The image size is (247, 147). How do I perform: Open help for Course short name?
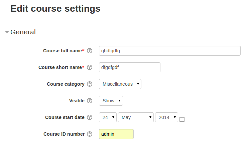pyautogui.click(x=90, y=67)
